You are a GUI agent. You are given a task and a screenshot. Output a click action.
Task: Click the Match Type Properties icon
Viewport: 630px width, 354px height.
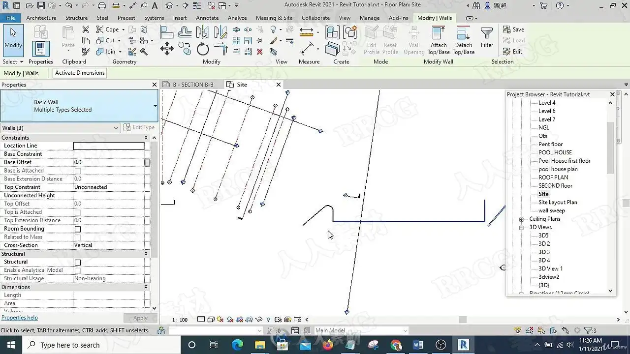coord(86,52)
